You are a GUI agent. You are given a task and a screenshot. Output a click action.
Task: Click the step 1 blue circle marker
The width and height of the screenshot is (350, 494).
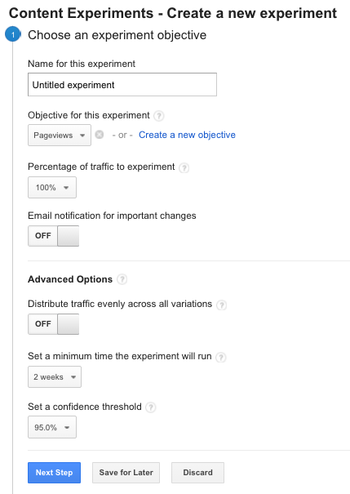click(x=12, y=34)
